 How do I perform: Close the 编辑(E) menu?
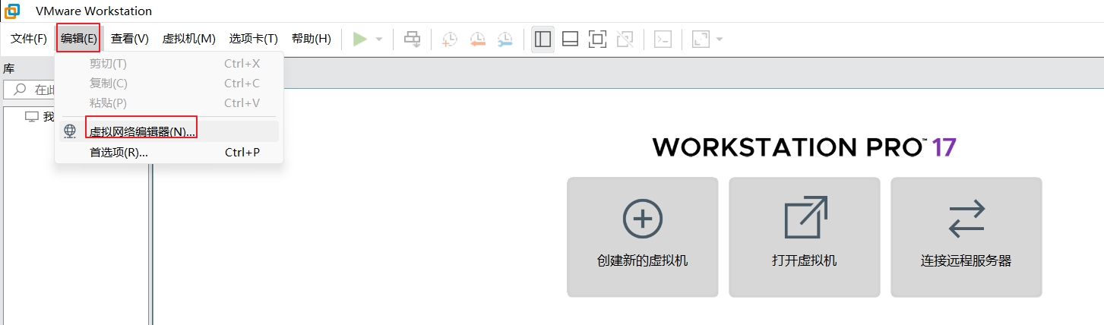(x=79, y=39)
